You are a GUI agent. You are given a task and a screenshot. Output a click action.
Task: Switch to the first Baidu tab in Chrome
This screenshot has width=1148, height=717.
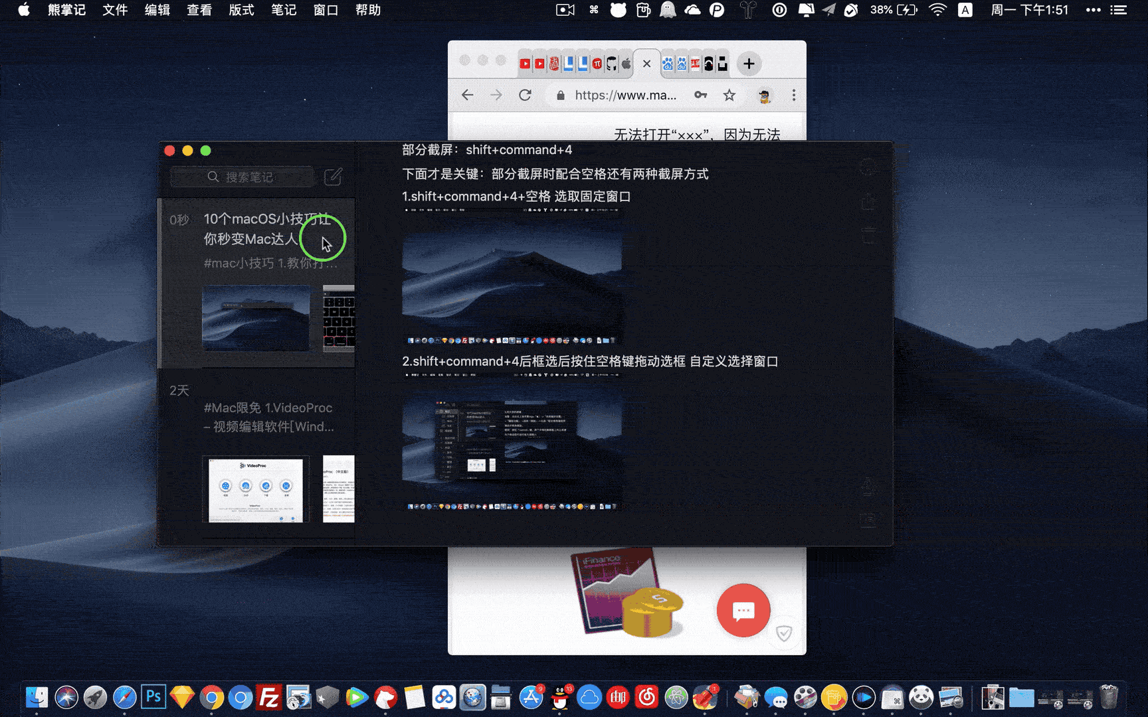click(667, 64)
